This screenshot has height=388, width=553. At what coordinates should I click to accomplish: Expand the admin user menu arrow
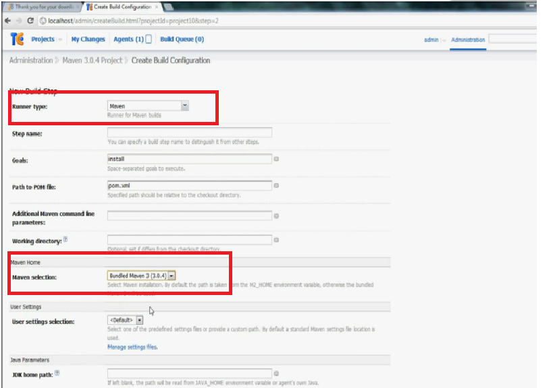[444, 40]
